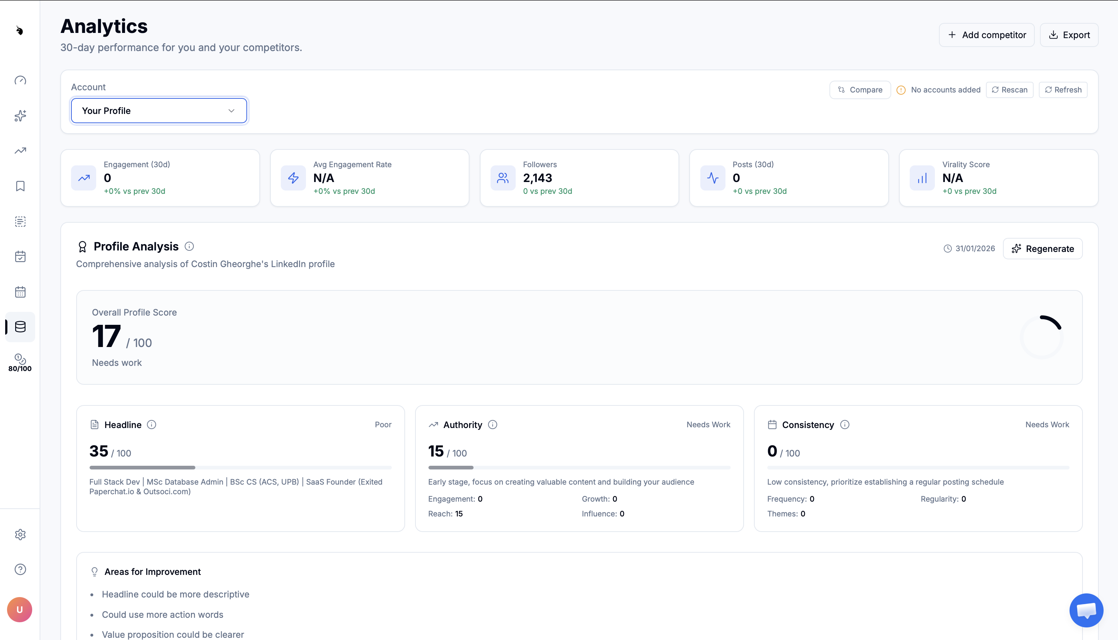This screenshot has height=640, width=1118.
Task: Export the analytics report
Action: click(1069, 35)
